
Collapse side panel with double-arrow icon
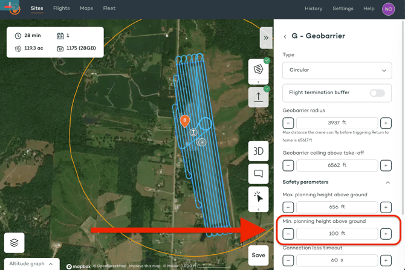click(x=266, y=37)
